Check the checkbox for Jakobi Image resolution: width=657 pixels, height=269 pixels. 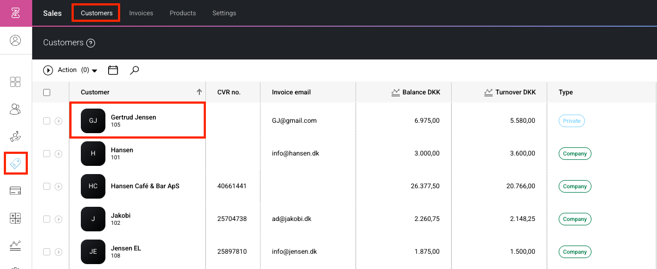pos(46,219)
